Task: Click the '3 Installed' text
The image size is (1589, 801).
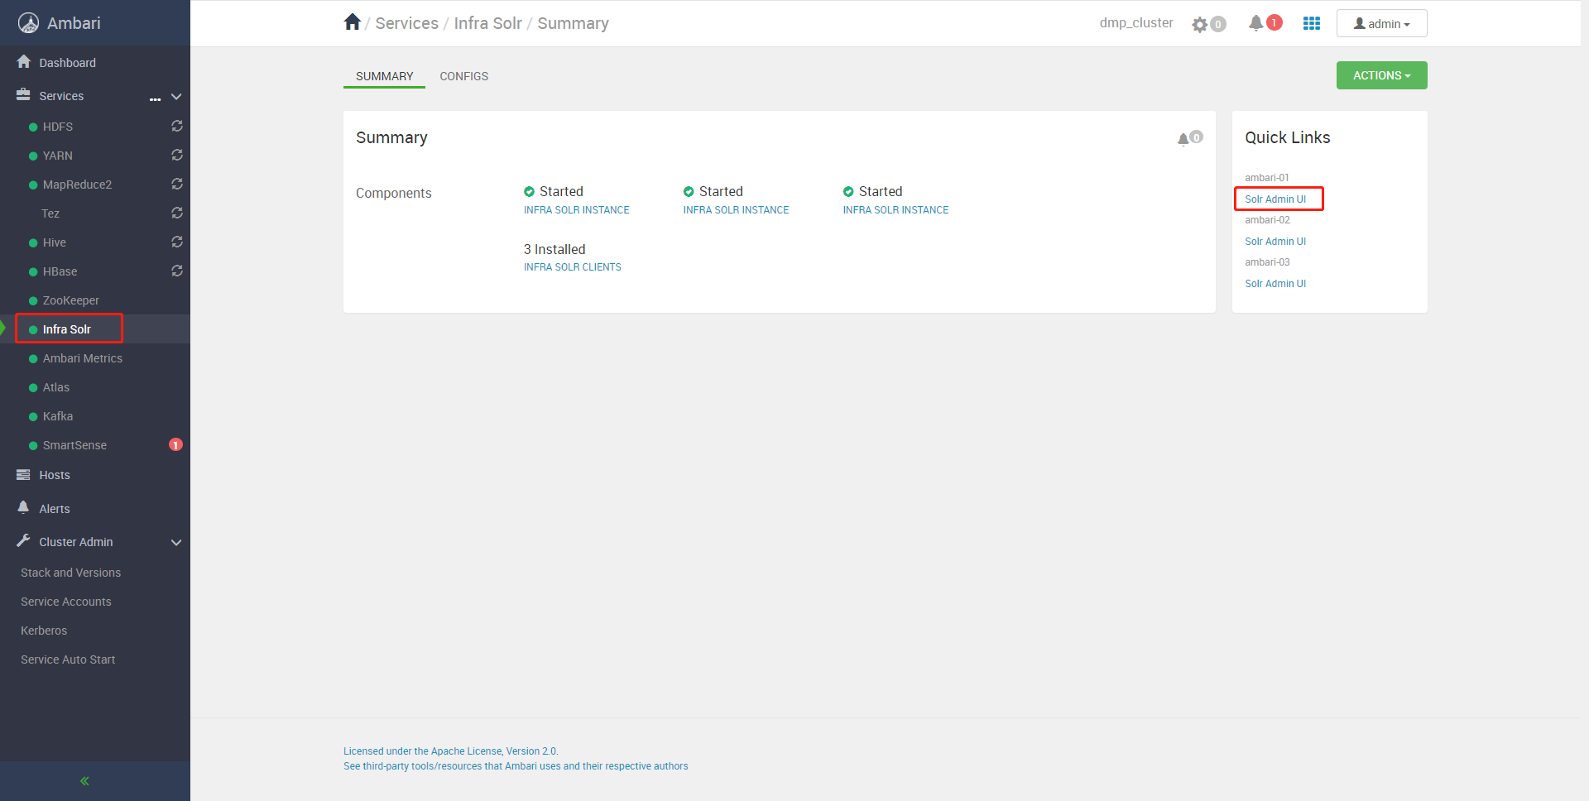Action: pos(554,249)
